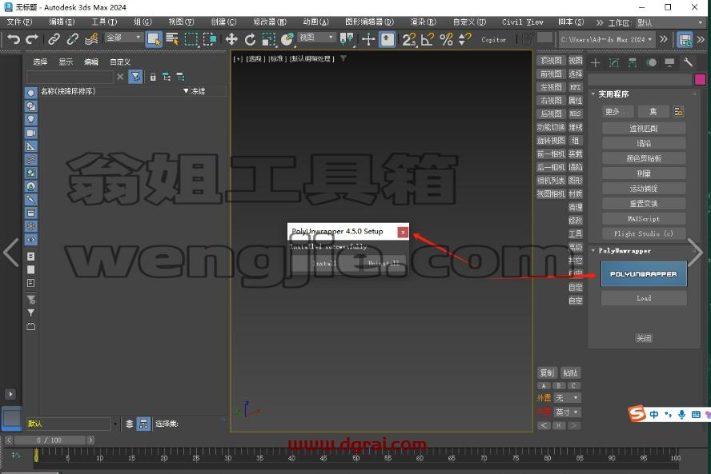This screenshot has height=474, width=711.
Task: Open the 文件(F) menu
Action: click(19, 22)
